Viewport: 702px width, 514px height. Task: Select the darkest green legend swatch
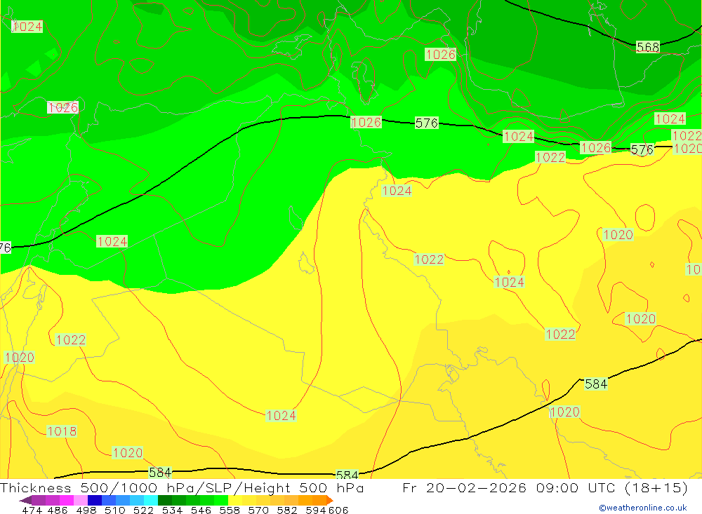165,500
